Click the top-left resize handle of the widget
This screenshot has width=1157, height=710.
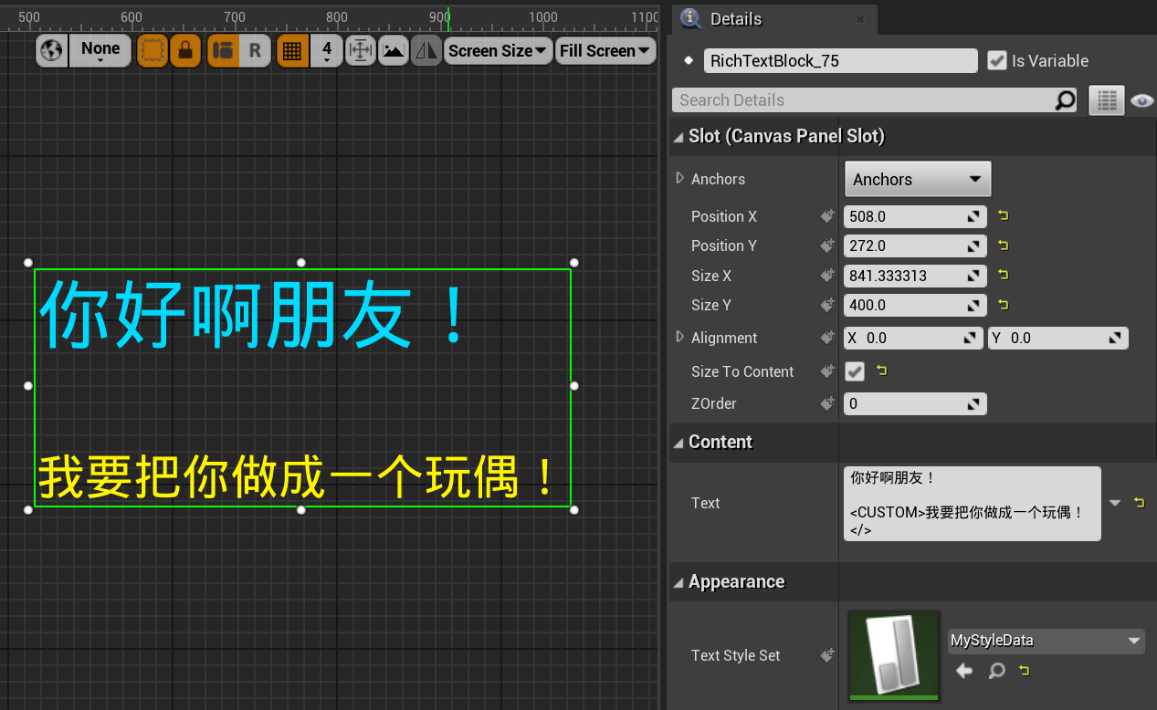tap(28, 263)
